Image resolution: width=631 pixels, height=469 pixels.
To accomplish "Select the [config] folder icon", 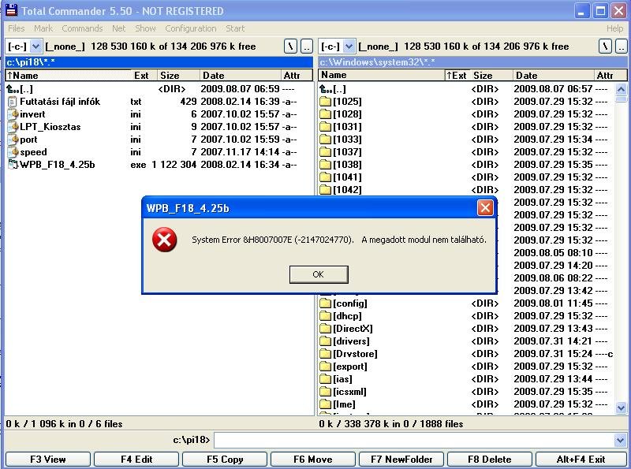I will click(x=325, y=303).
